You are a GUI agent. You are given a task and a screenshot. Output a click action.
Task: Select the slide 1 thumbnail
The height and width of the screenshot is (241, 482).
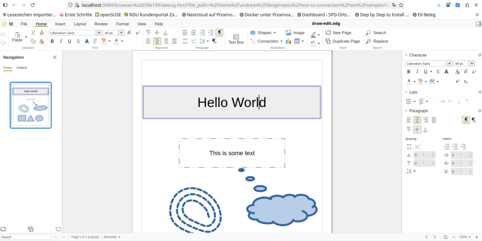31,105
